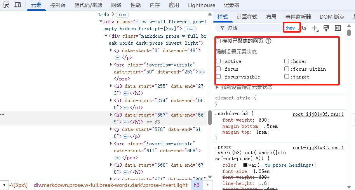The image size is (355, 190).
Task: Check the :focus-within state checkbox
Action: pyautogui.click(x=287, y=69)
